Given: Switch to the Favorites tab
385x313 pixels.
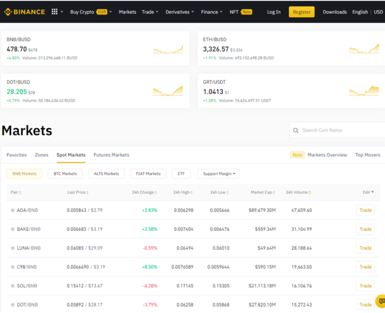Looking at the screenshot, I should click(17, 155).
